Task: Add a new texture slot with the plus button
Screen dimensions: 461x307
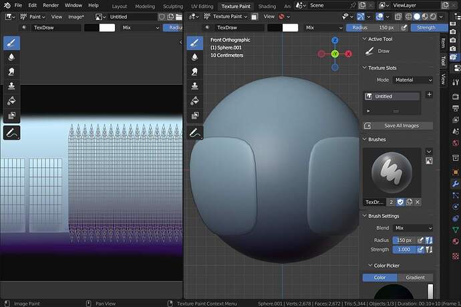Action: [x=429, y=94]
